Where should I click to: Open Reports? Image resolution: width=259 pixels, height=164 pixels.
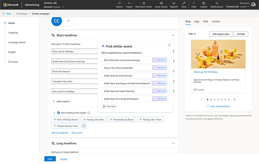(x=174, y=5)
